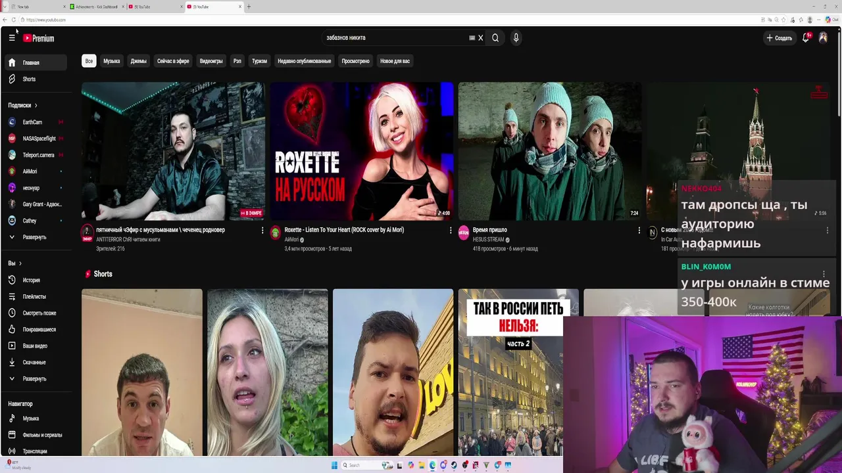Open неонуар channel in subscriptions
The width and height of the screenshot is (842, 473).
tap(36, 188)
